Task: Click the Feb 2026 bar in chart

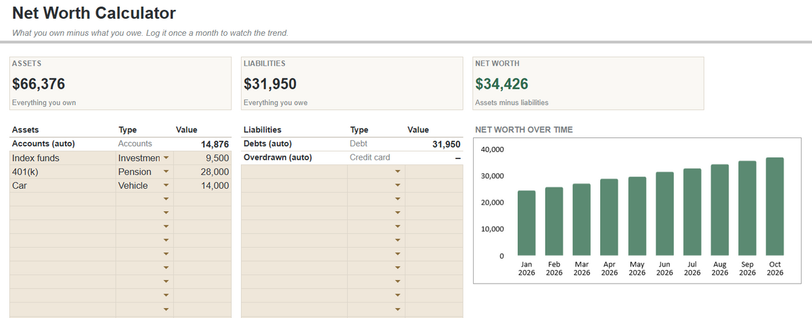Action: (554, 222)
